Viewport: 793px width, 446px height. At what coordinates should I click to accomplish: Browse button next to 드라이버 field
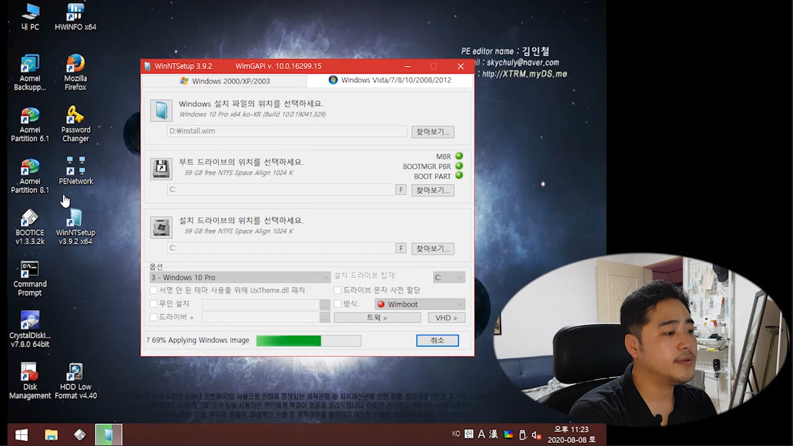[x=325, y=318]
